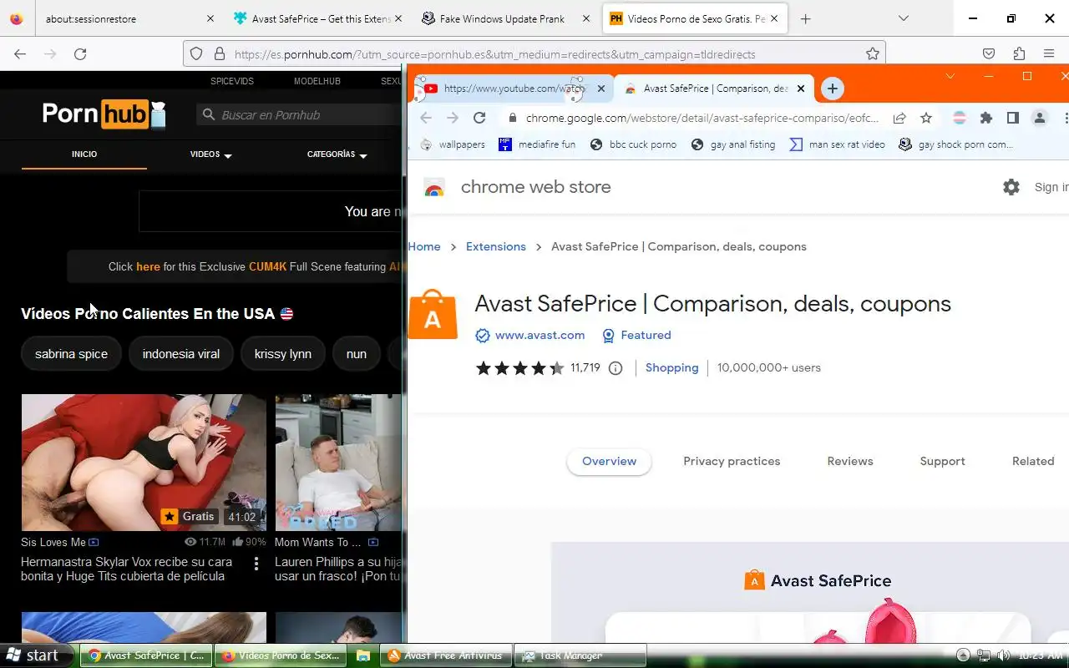
Task: Open the folder icon on the taskbar
Action: [x=363, y=655]
